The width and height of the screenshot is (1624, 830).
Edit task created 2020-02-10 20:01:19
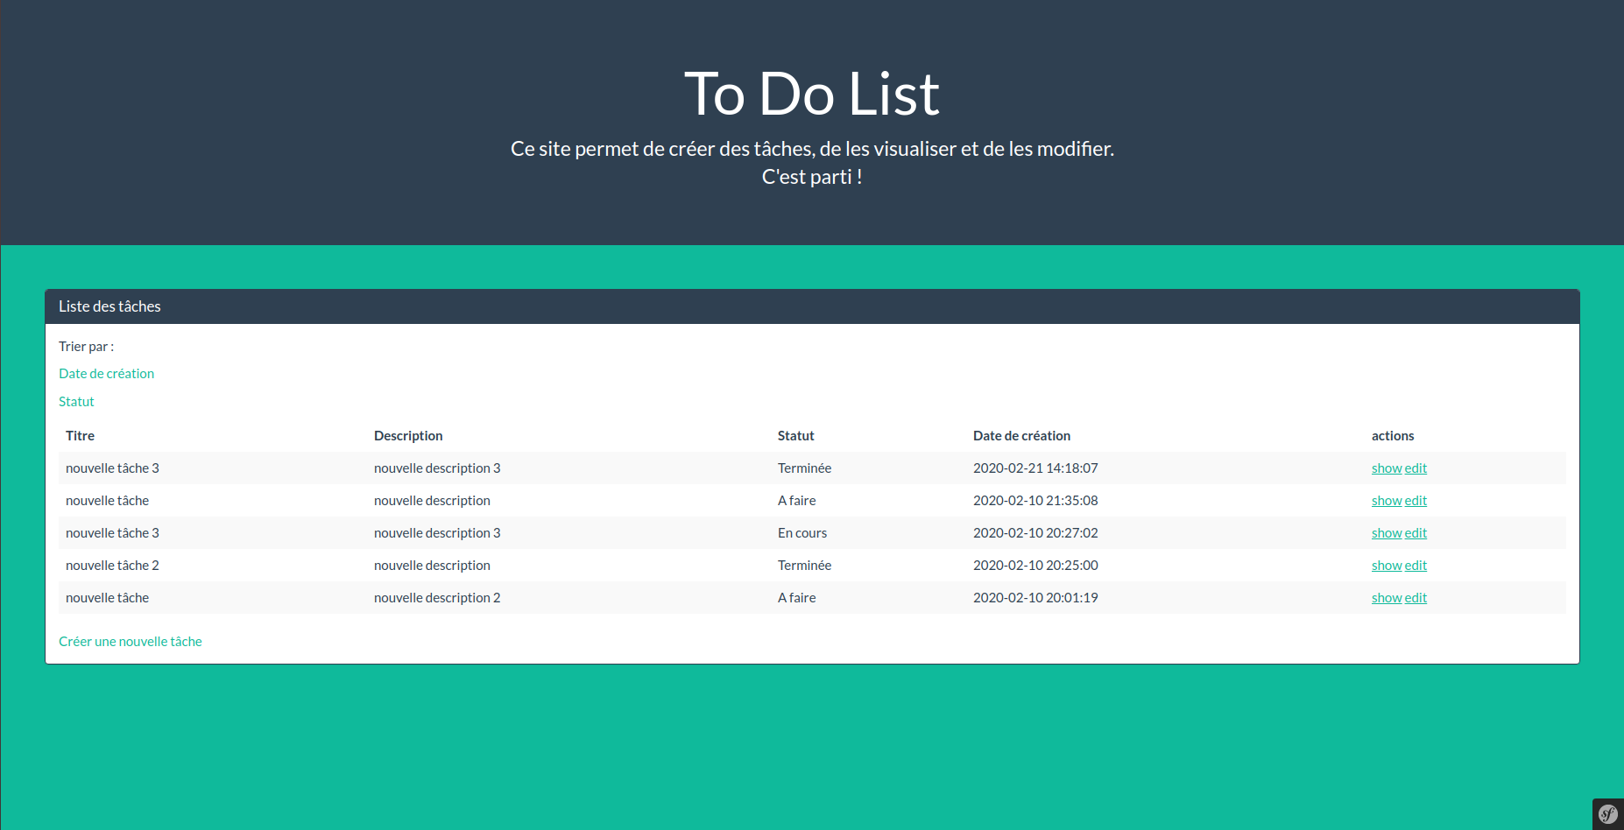1416,598
